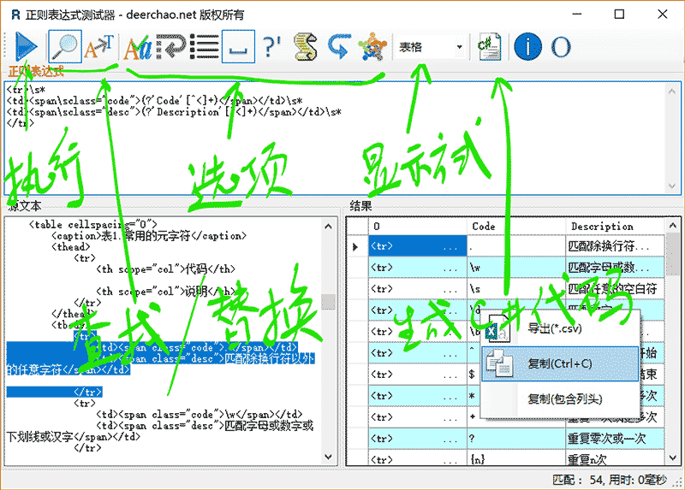Click the blue curved arrow icon

point(339,47)
